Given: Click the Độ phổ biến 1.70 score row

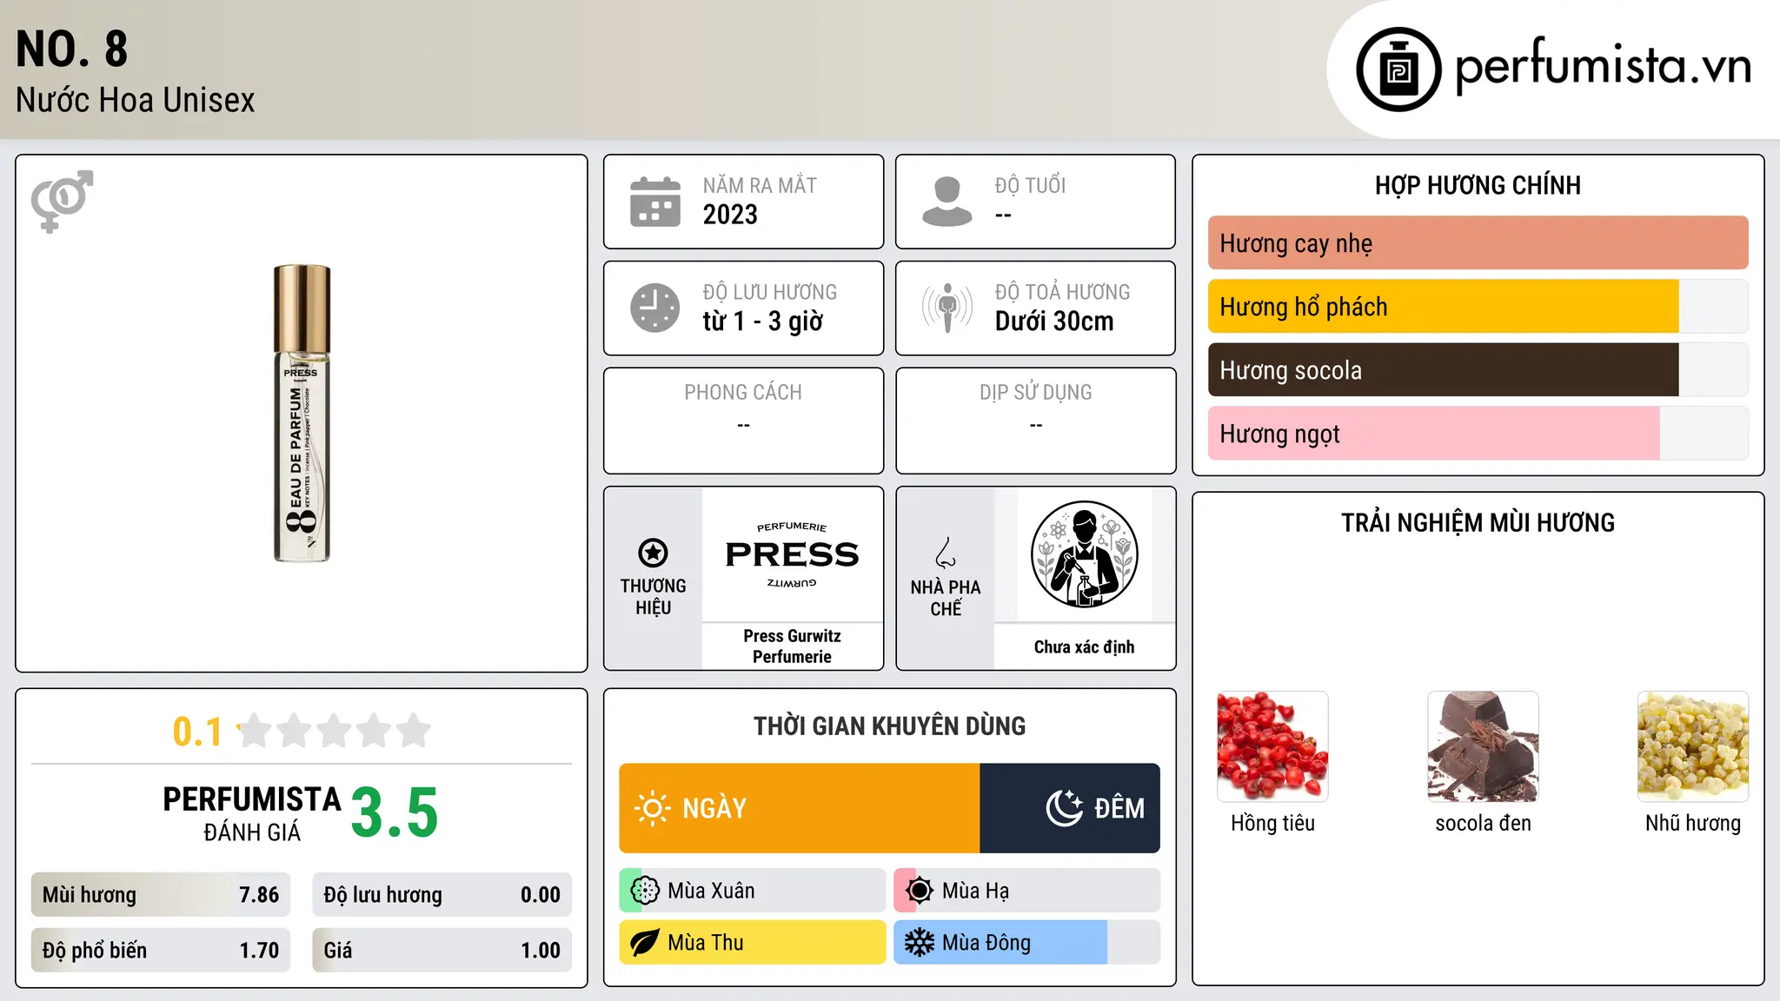Looking at the screenshot, I should tap(161, 951).
